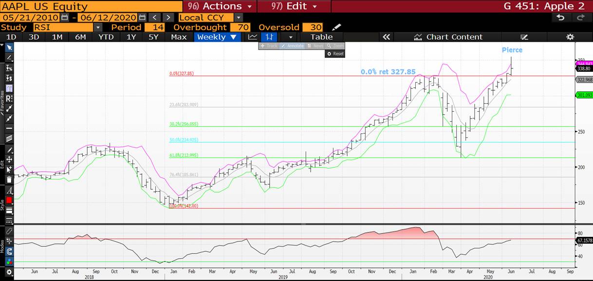593x281 pixels.
Task: Pick the parallel channel tool
Action: click(x=9, y=139)
